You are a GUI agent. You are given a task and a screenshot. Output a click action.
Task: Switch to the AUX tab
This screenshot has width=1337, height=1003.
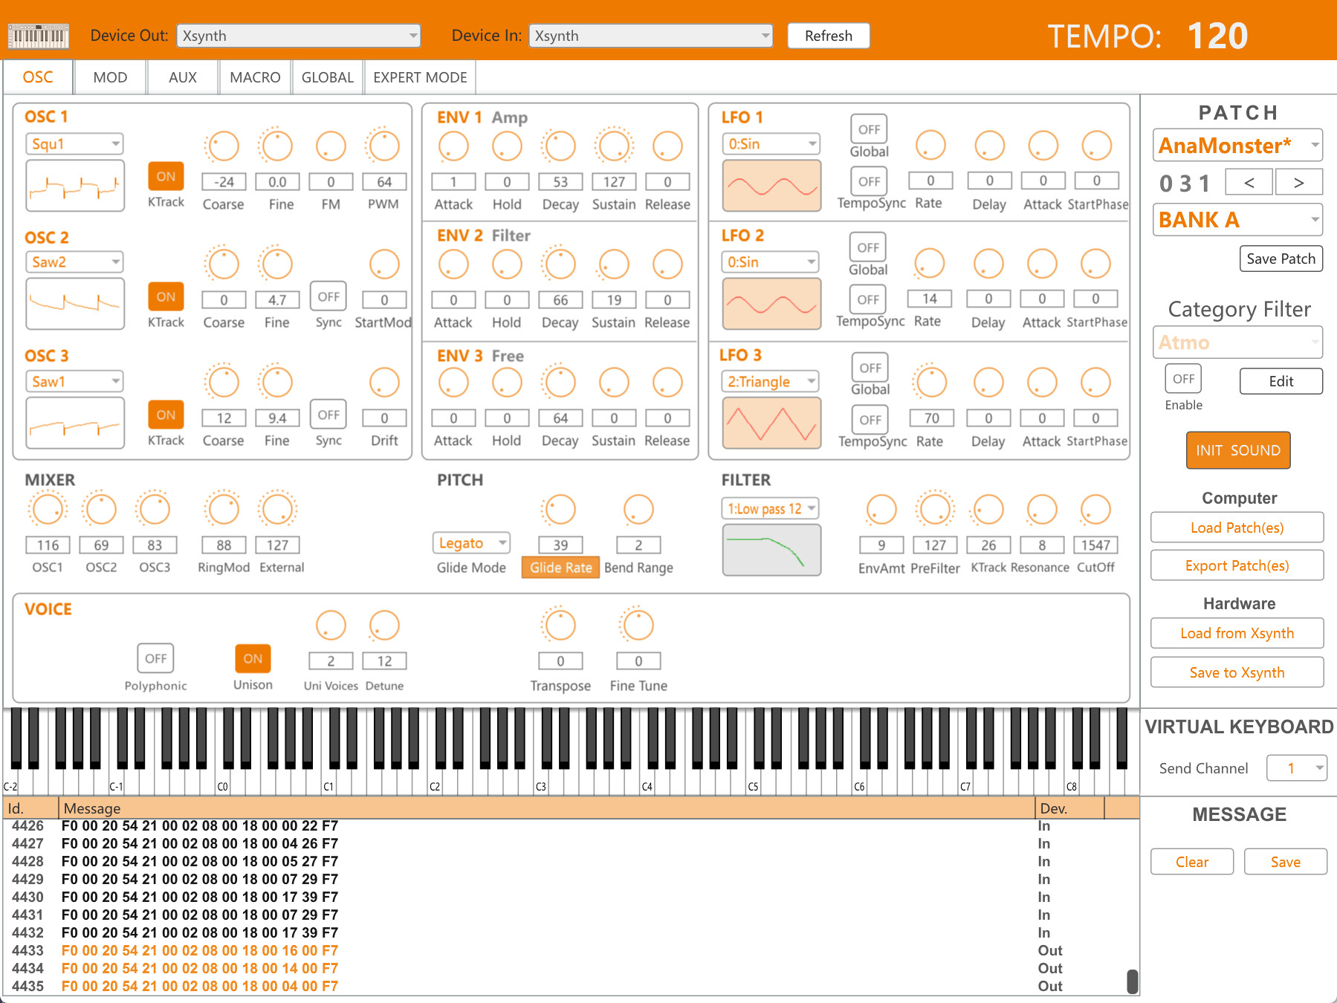coord(183,77)
